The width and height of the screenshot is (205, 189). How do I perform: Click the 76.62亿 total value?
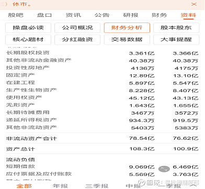pos(186,138)
